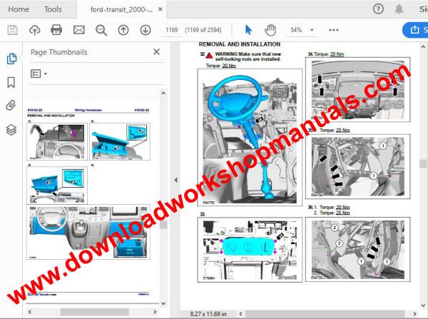428x319 pixels.
Task: Click the 54% zoom value field
Action: point(296,30)
